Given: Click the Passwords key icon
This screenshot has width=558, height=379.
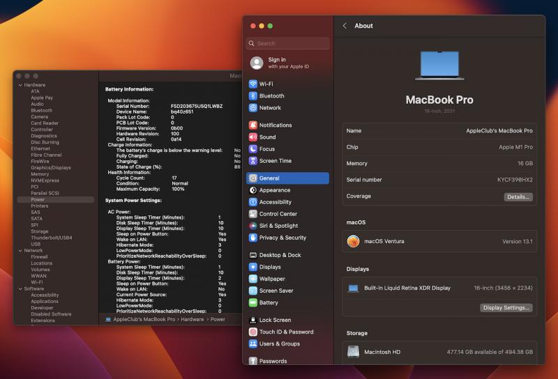Looking at the screenshot, I should pos(252,361).
